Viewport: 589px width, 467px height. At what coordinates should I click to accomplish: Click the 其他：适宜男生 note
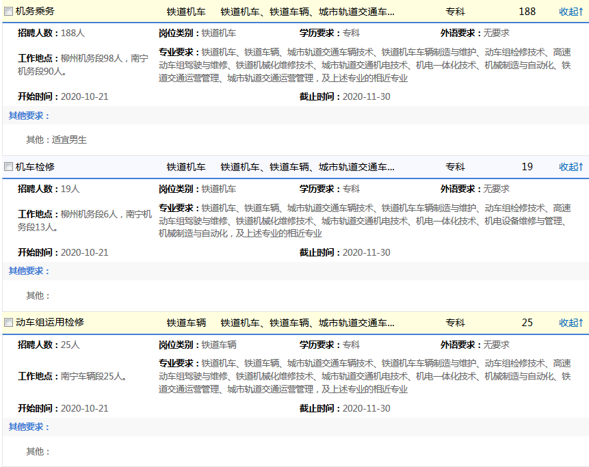tap(56, 139)
